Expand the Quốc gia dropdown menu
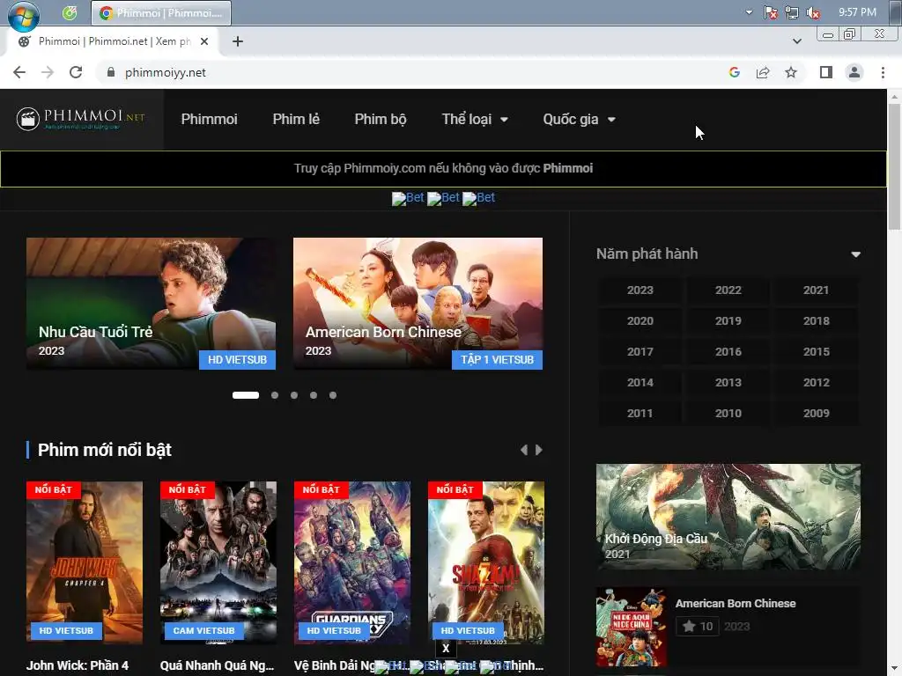This screenshot has height=676, width=902. point(580,119)
